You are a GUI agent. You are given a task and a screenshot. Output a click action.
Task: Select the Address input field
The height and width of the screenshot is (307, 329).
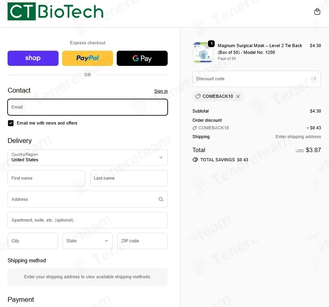click(x=88, y=199)
